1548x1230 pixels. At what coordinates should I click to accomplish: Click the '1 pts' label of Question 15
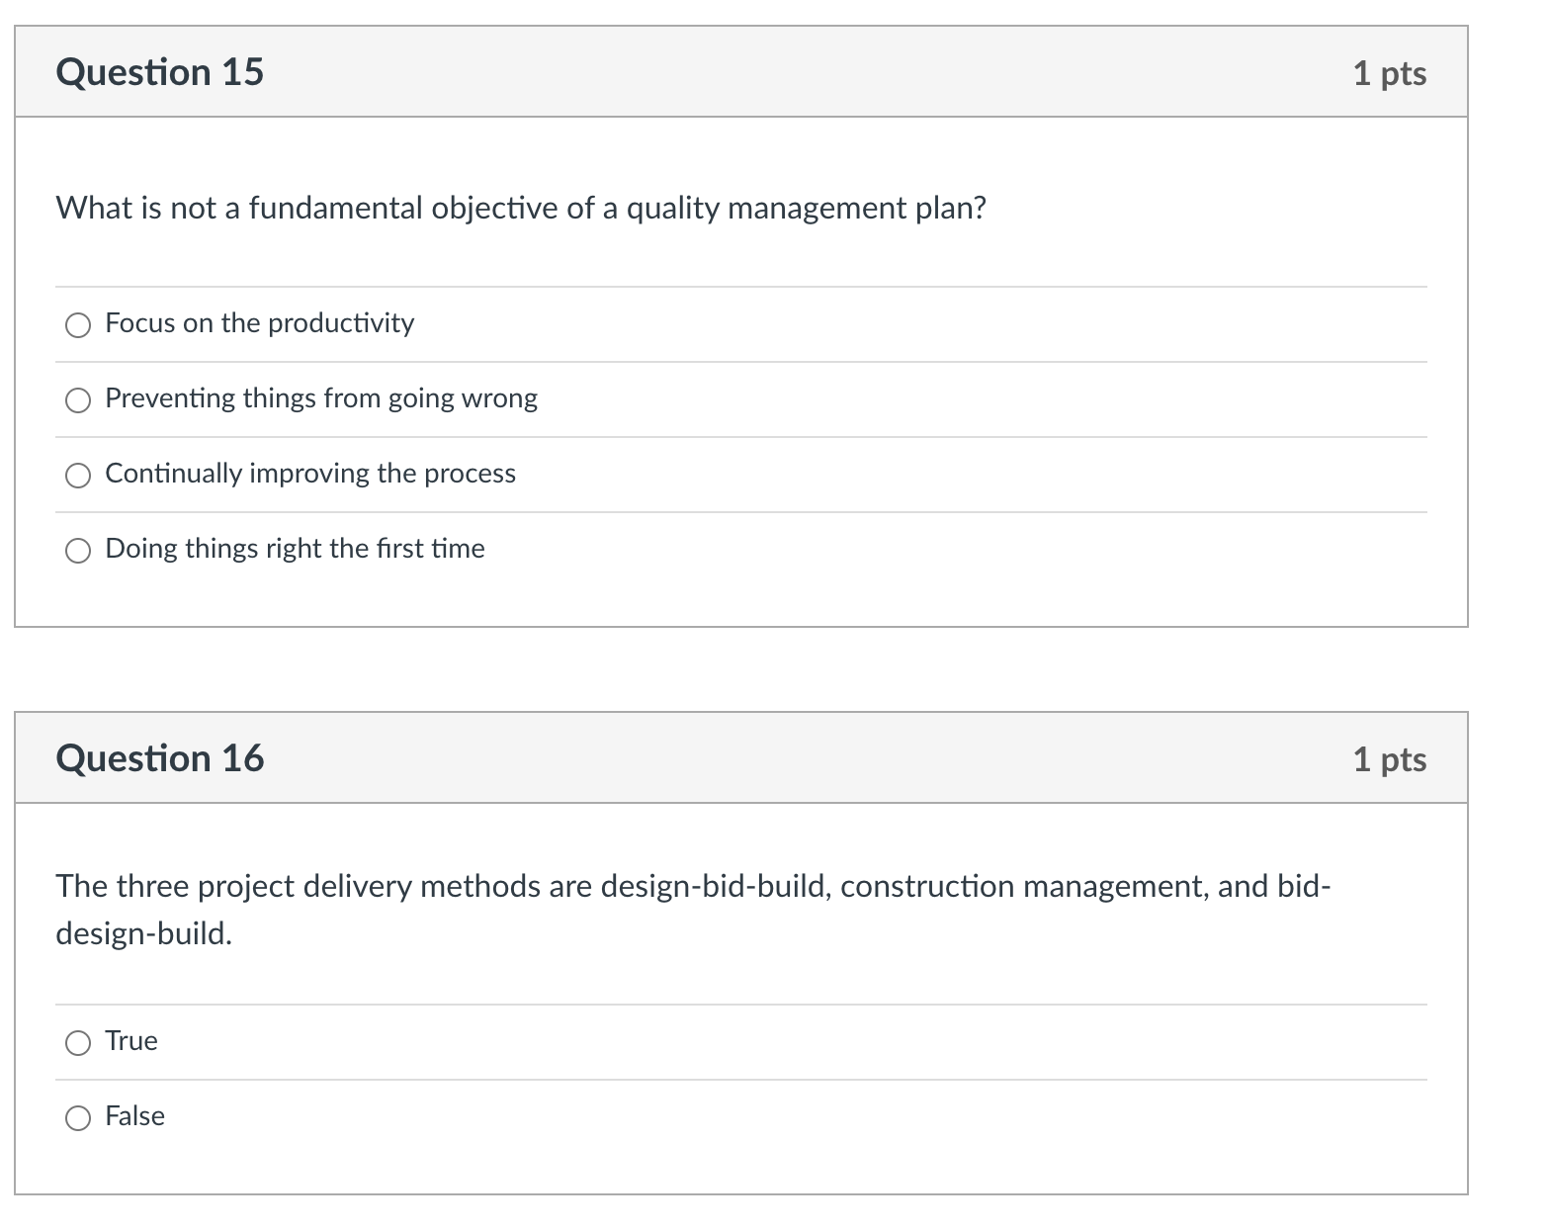click(1390, 73)
